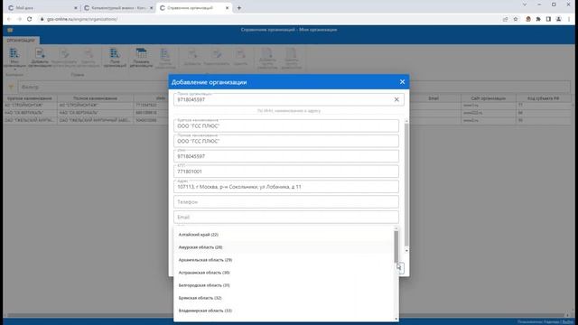Go back in browser
This screenshot has height=325, width=578.
[9, 19]
